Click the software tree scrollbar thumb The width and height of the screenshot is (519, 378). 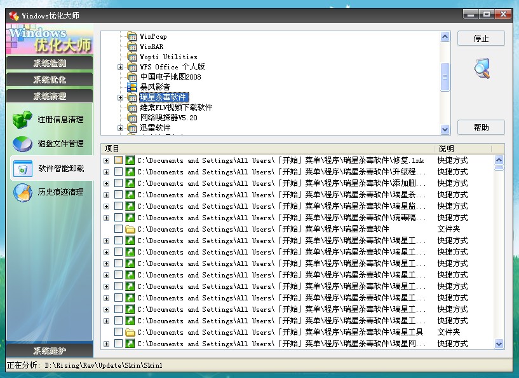coord(445,77)
